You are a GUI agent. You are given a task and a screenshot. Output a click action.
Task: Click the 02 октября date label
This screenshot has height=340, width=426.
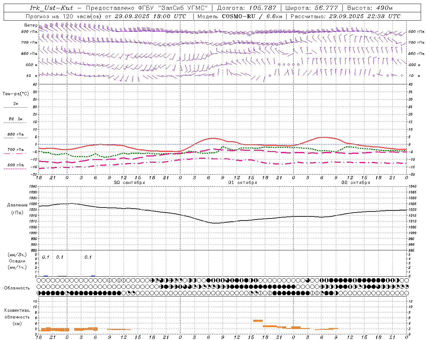[356, 182]
